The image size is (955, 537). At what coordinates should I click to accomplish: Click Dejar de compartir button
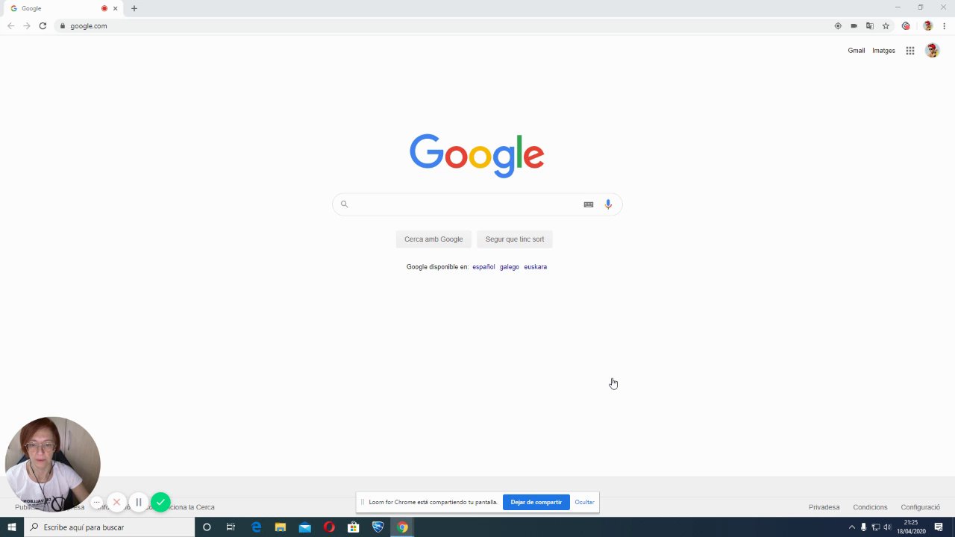[536, 502]
